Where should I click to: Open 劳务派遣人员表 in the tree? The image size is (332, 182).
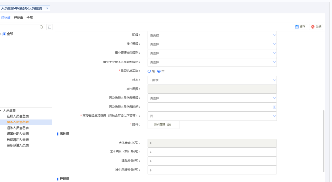coord(18,145)
